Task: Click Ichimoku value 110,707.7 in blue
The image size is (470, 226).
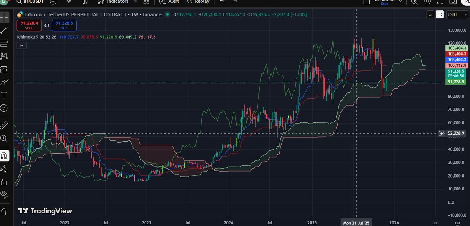Action: [69, 37]
